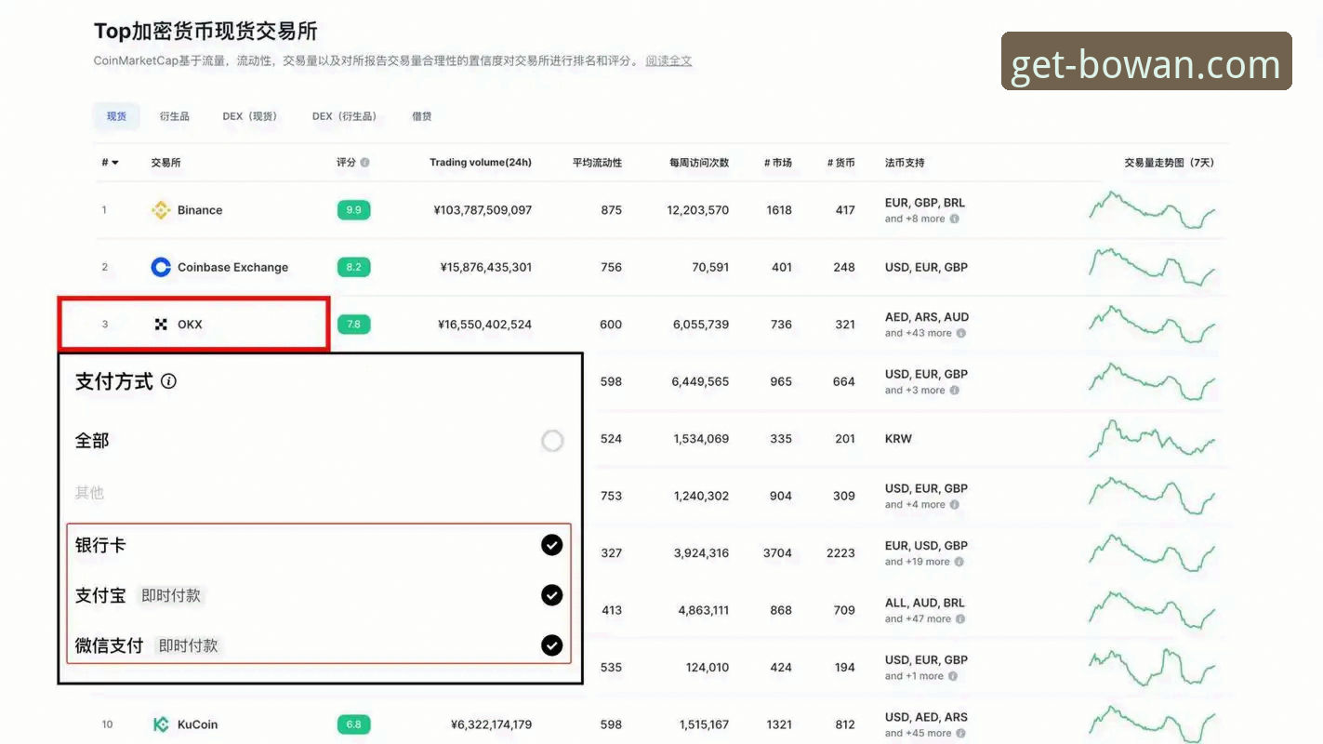Click markets value 3704
The width and height of the screenshot is (1323, 744).
pyautogui.click(x=777, y=553)
